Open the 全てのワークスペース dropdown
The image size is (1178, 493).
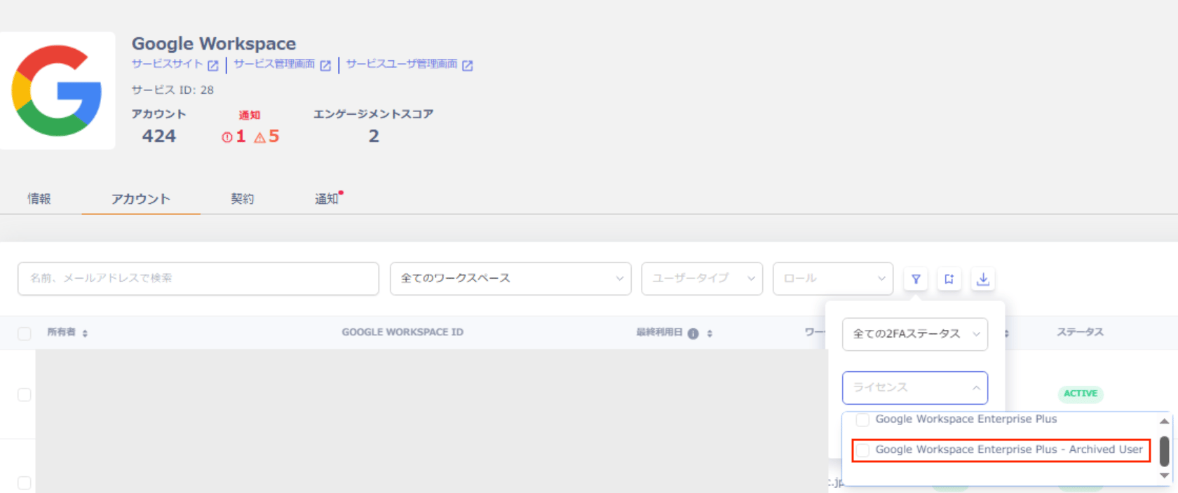(x=510, y=279)
